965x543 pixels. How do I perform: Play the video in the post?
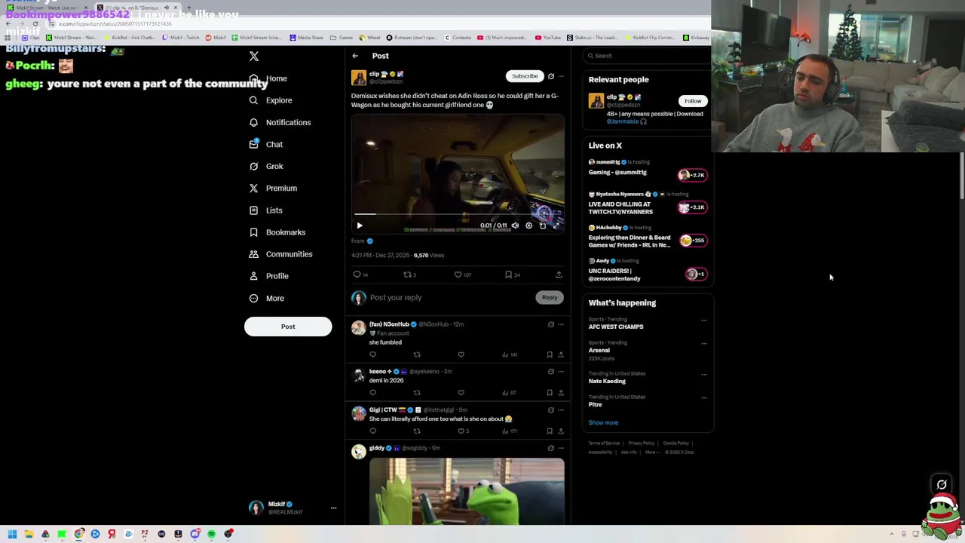360,225
